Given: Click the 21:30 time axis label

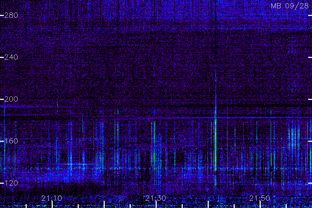Looking at the screenshot, I should (156, 198).
